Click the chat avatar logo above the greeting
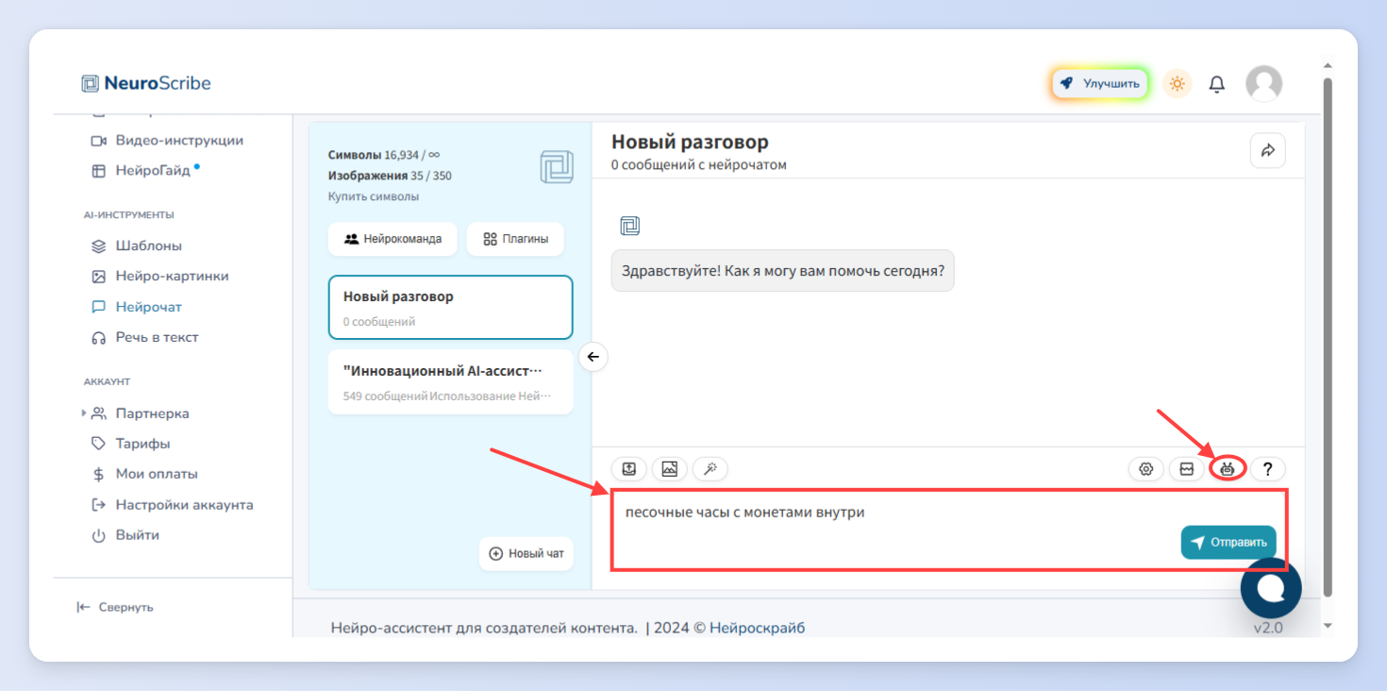 (630, 226)
